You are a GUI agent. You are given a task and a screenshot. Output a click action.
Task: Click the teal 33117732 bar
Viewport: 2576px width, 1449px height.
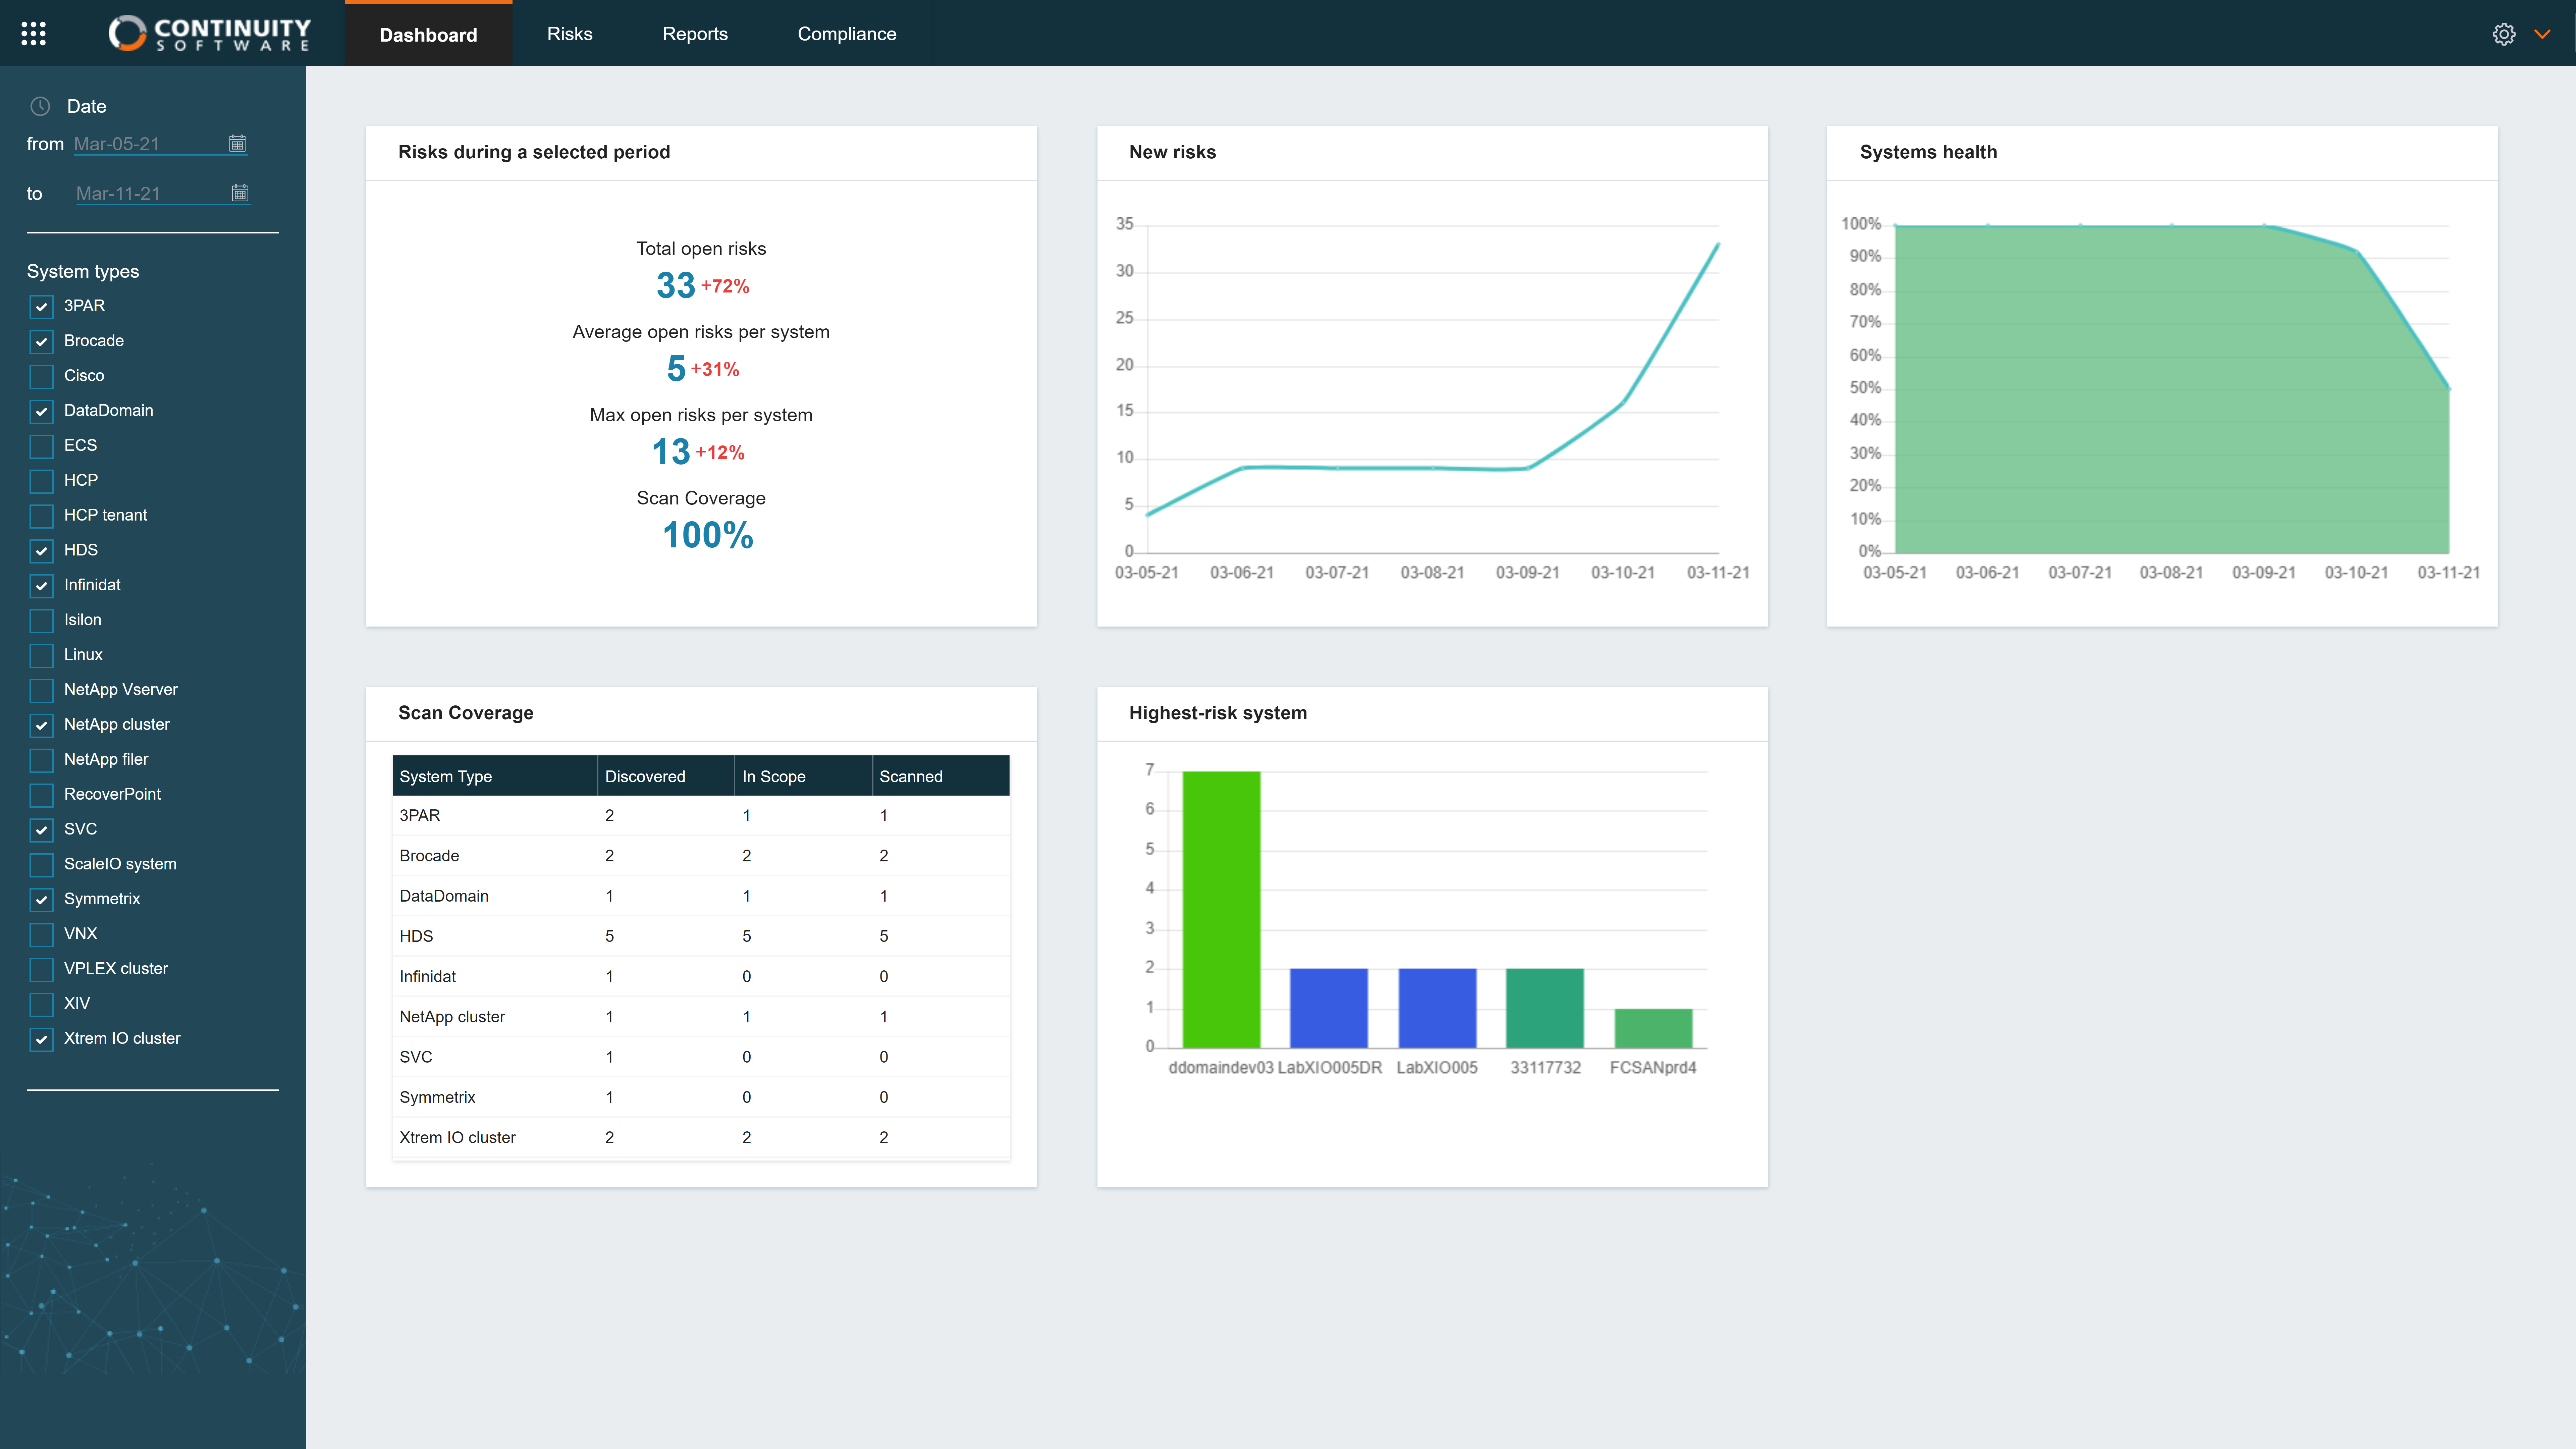click(1545, 1008)
